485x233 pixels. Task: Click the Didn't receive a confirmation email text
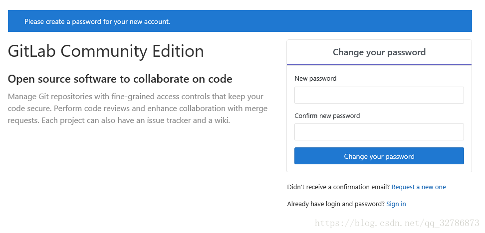click(338, 187)
